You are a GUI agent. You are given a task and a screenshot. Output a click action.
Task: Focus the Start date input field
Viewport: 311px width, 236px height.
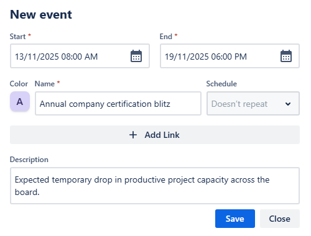[80, 56]
